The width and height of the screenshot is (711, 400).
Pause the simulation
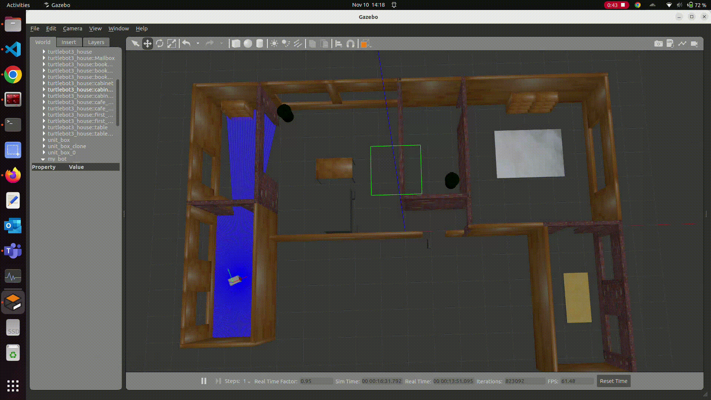click(204, 381)
